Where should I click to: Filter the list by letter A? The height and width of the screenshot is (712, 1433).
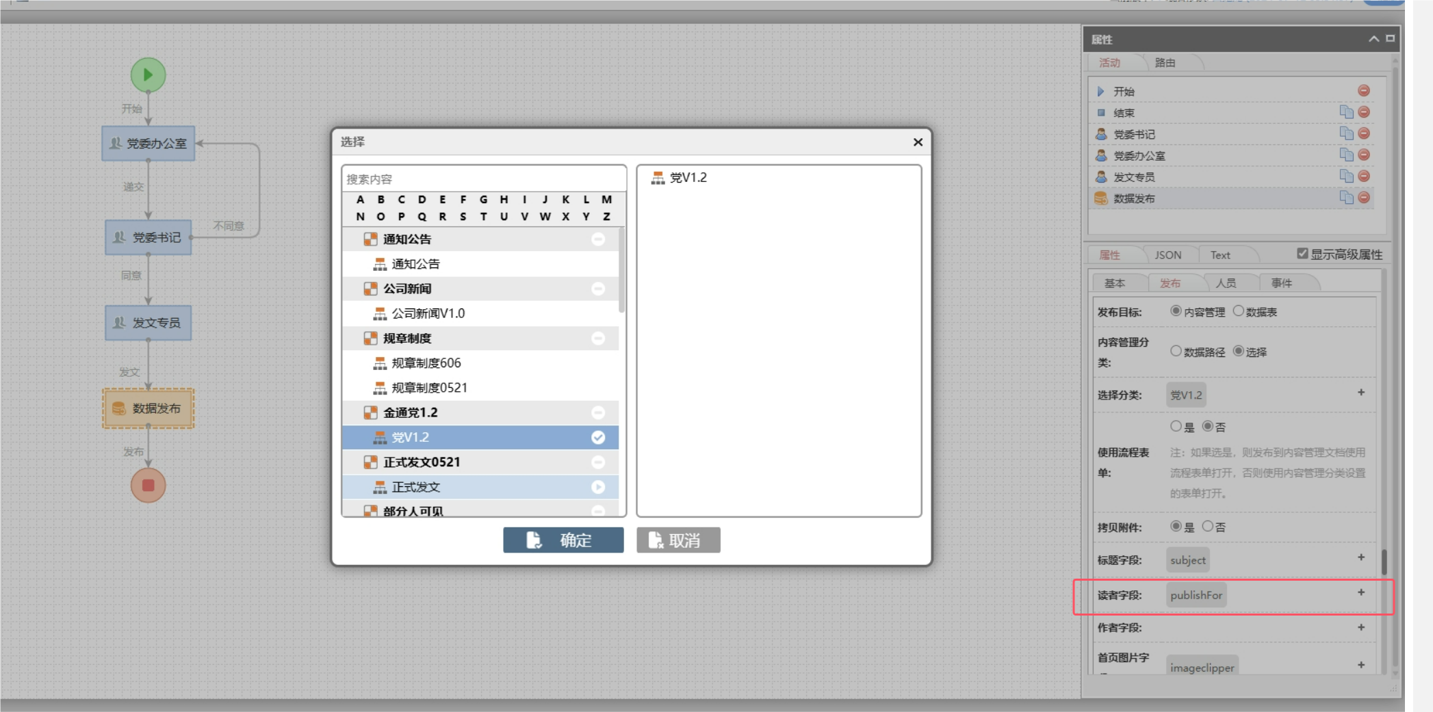point(361,200)
